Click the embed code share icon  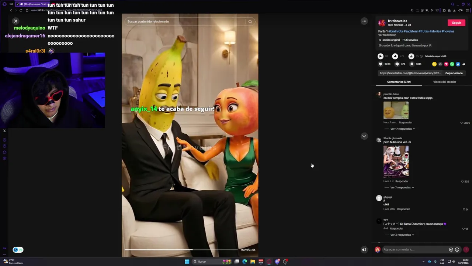pos(440,64)
